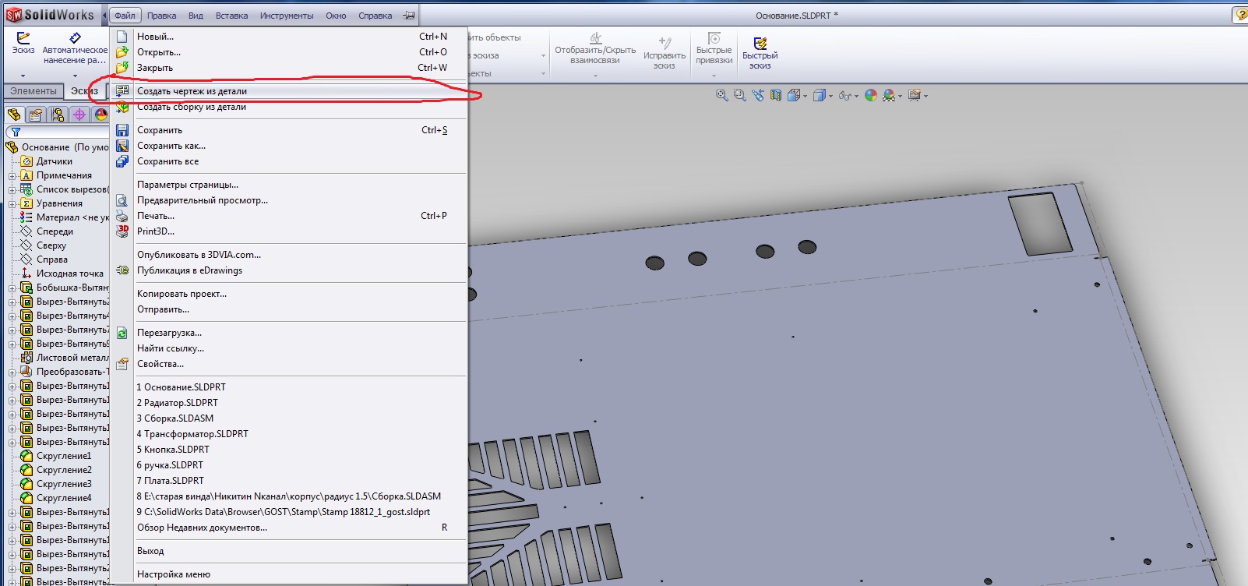
Task: Switch to PropertyManager tab icon
Action: pos(36,115)
